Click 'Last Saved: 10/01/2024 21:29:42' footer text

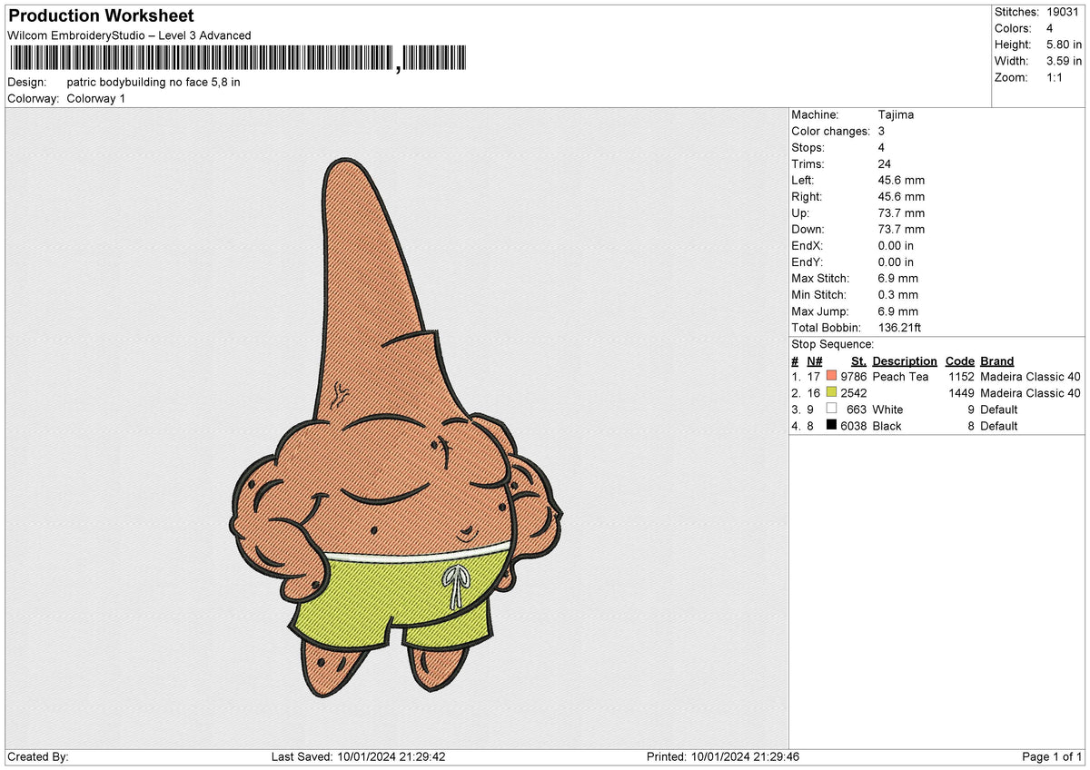[358, 756]
